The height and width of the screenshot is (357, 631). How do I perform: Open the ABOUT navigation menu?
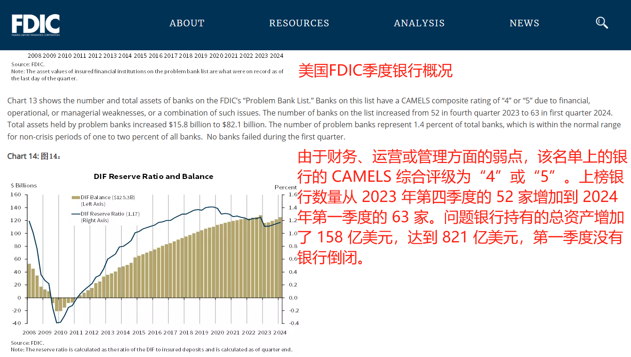187,23
